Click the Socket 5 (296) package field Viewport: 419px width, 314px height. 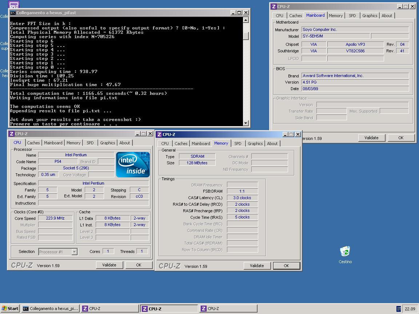pyautogui.click(x=76, y=168)
